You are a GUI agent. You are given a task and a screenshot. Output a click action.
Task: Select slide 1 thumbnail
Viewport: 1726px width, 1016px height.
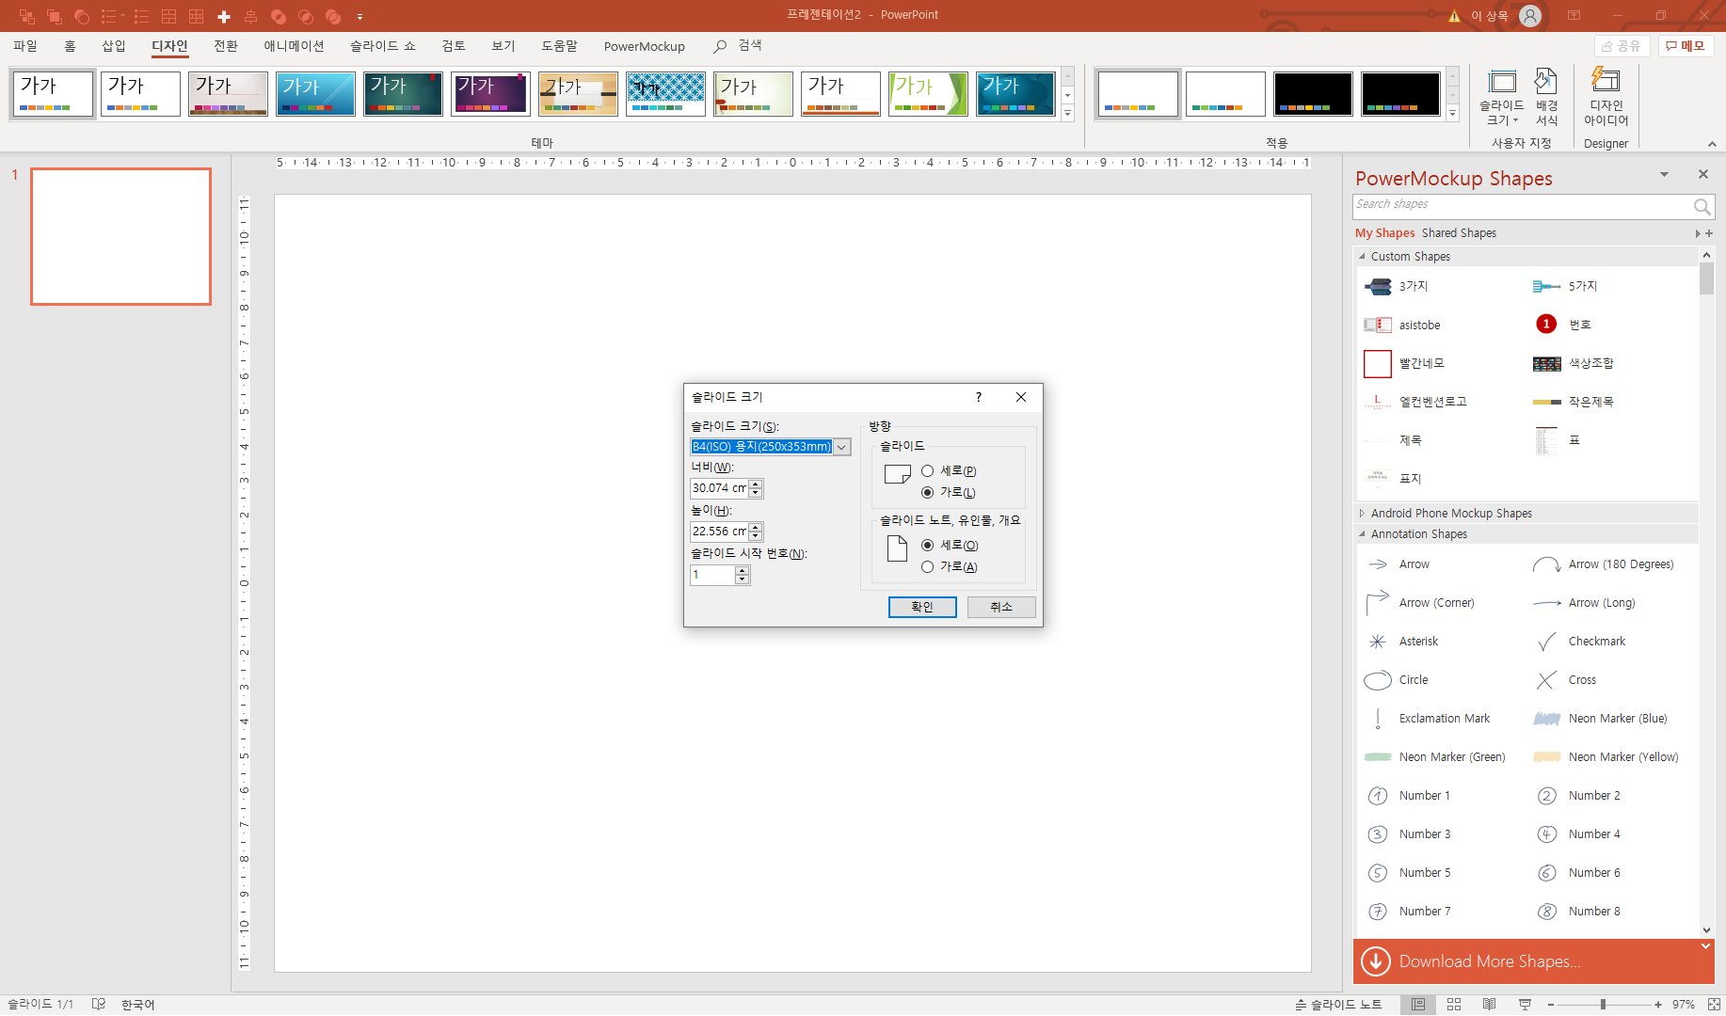(x=120, y=236)
